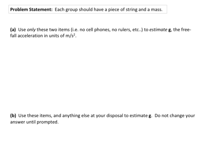207x165 pixels.
Task: Click the word "mass" in the problem statement
Action: coord(156,10)
